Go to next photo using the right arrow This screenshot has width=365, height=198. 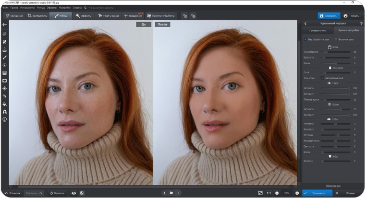(x=178, y=193)
